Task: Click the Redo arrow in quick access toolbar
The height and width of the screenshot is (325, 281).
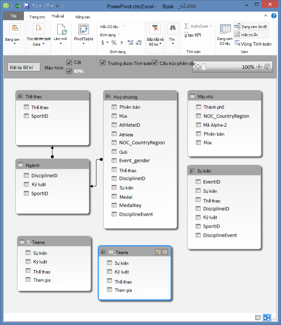Action: click(46, 6)
